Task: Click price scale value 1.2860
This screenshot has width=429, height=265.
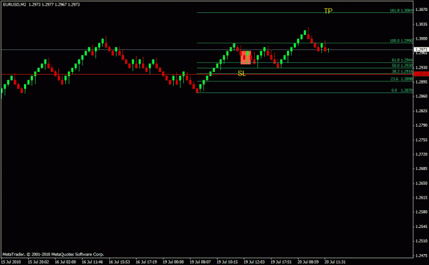Action: point(421,97)
